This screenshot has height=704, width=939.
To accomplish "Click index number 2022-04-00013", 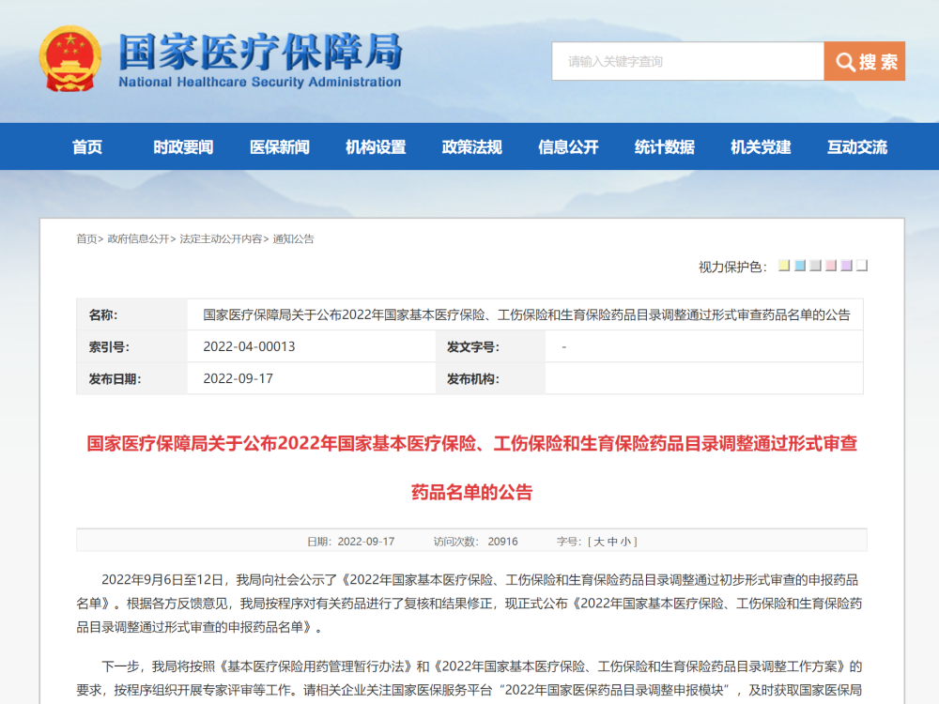I will tap(249, 346).
